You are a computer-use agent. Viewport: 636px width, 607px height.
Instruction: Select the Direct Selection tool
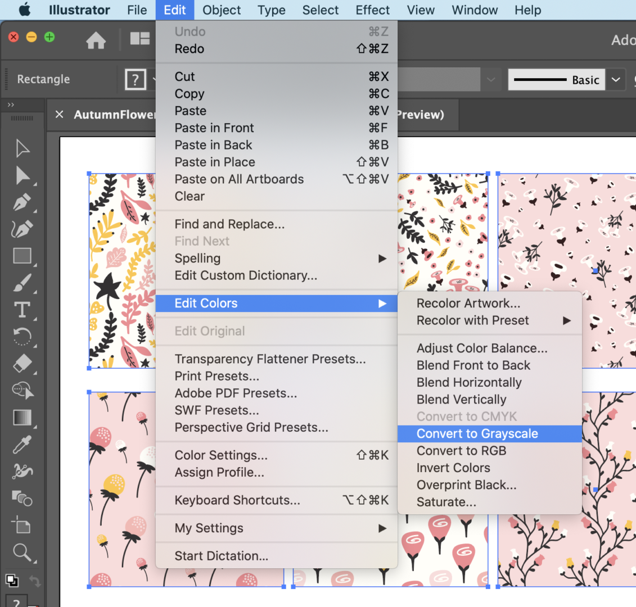click(22, 175)
